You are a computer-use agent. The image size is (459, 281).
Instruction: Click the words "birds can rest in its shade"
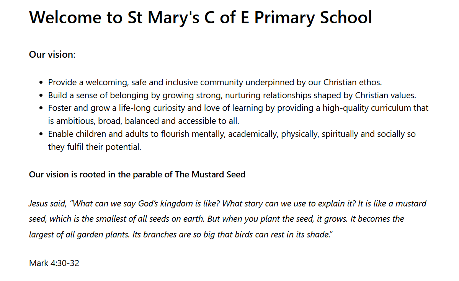(x=279, y=234)
